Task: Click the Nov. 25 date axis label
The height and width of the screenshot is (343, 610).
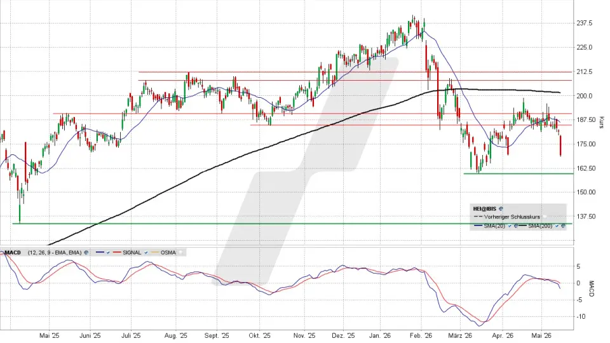Action: tap(304, 335)
